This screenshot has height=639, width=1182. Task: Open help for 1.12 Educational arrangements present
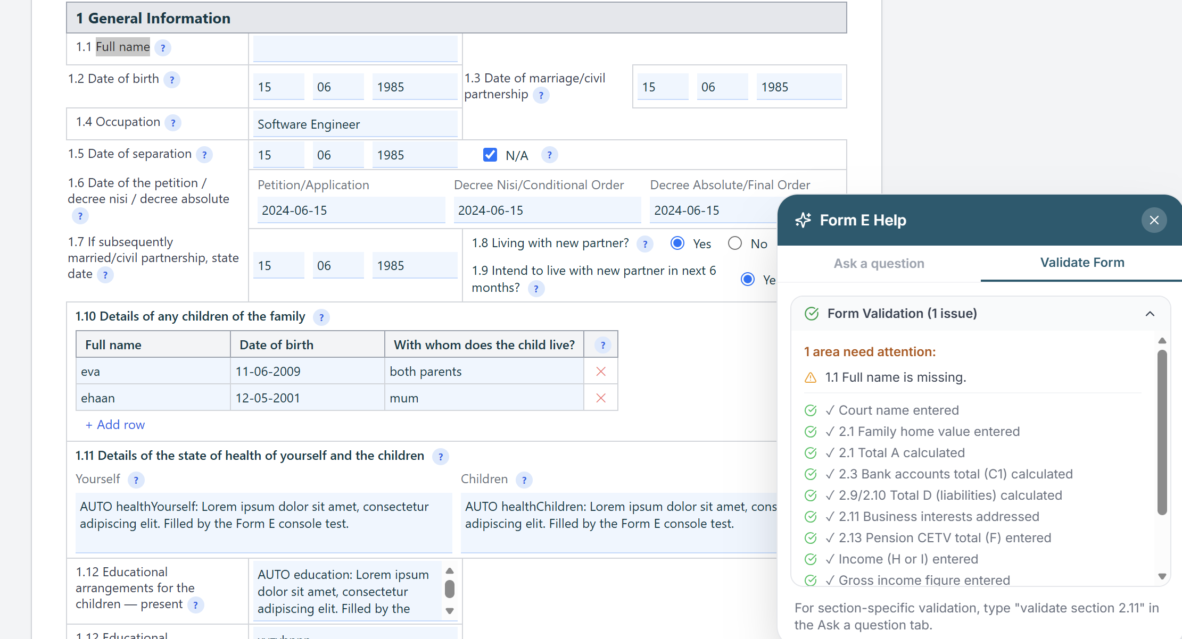(196, 605)
